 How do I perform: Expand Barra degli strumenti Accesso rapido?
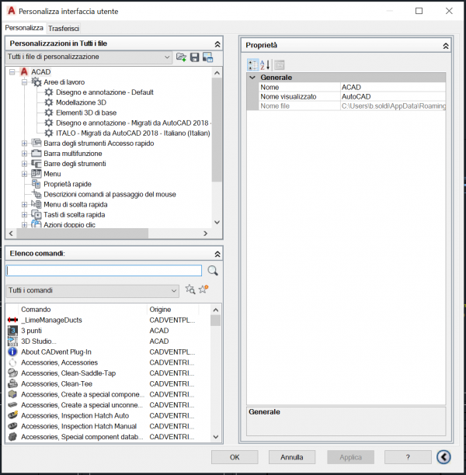(x=24, y=144)
